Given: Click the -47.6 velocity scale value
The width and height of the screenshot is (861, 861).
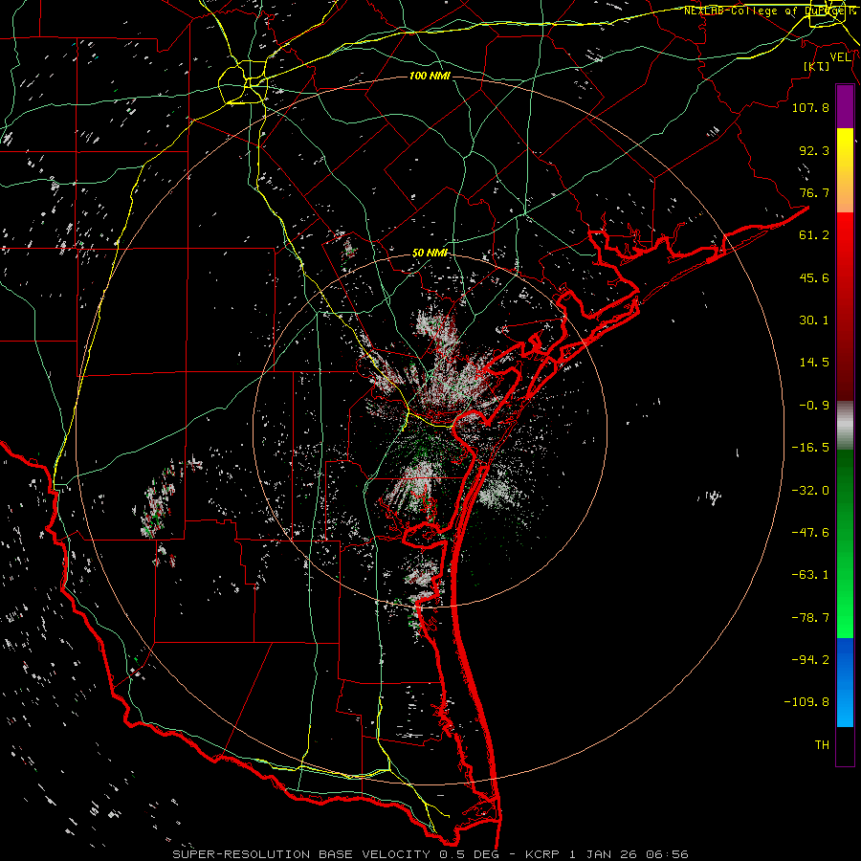Looking at the screenshot, I should coord(810,533).
